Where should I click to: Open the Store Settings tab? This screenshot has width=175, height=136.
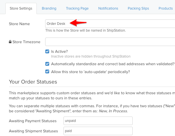point(21,8)
